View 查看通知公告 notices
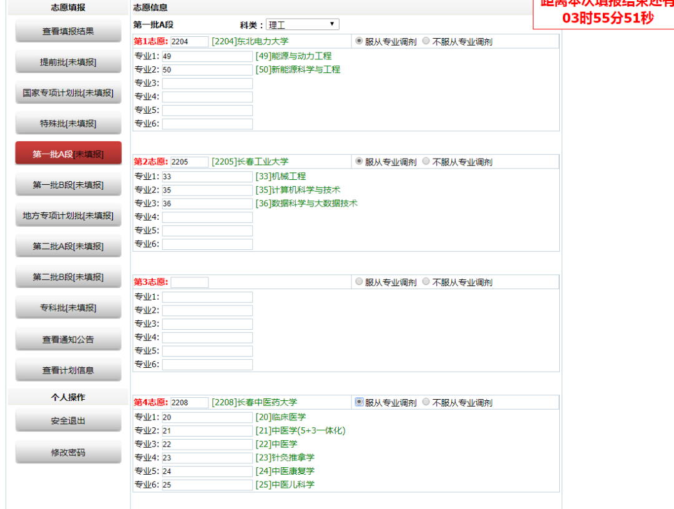Image resolution: width=674 pixels, height=509 pixels. click(x=68, y=339)
